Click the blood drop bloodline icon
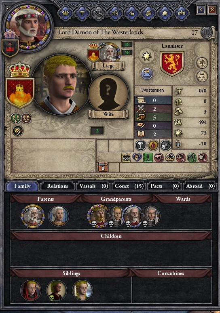This screenshot has height=313, width=220. (x=153, y=145)
